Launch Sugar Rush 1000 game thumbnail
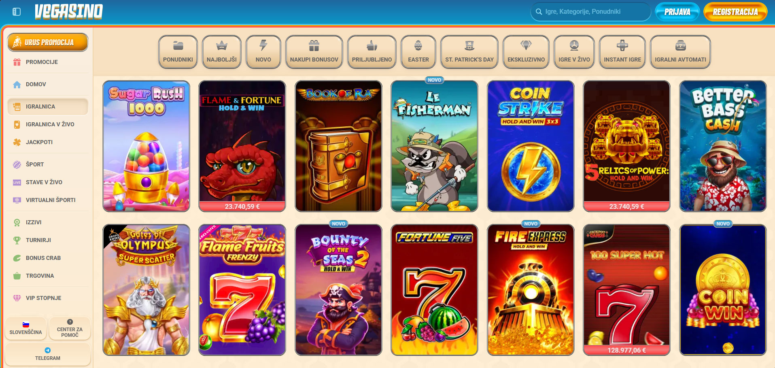 tap(147, 146)
